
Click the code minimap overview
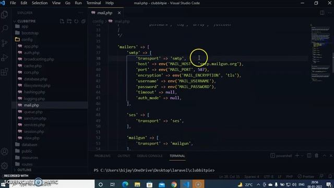click(x=320, y=53)
